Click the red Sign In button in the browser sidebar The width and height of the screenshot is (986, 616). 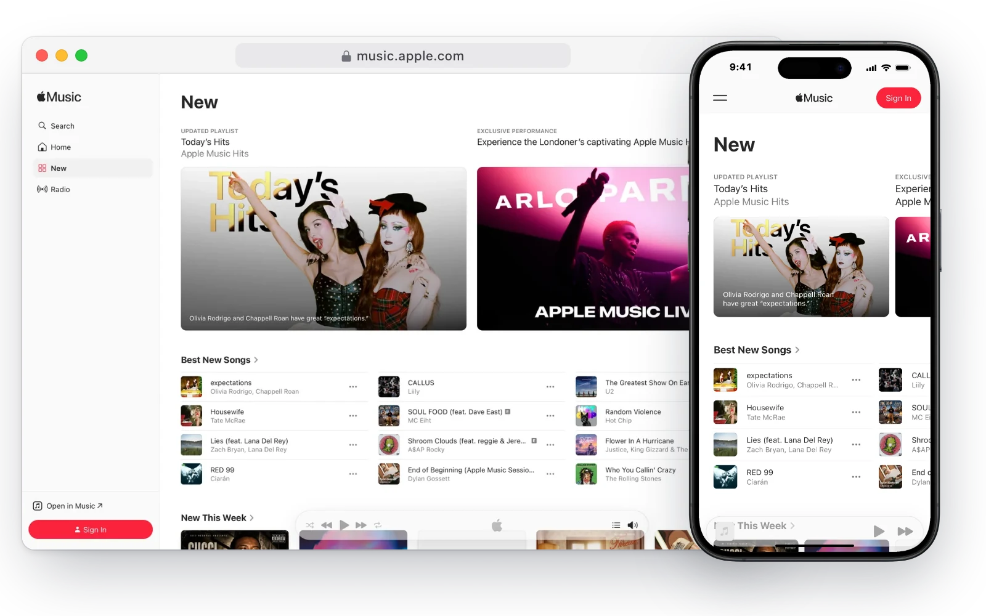[x=91, y=530]
